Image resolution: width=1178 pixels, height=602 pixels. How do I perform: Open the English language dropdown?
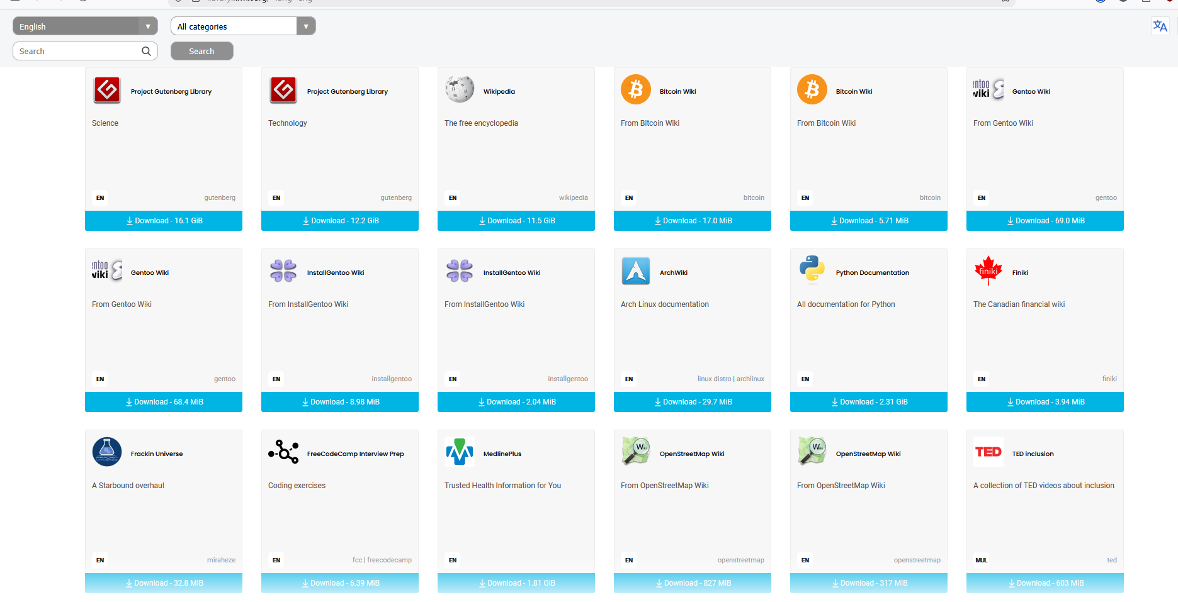click(85, 26)
